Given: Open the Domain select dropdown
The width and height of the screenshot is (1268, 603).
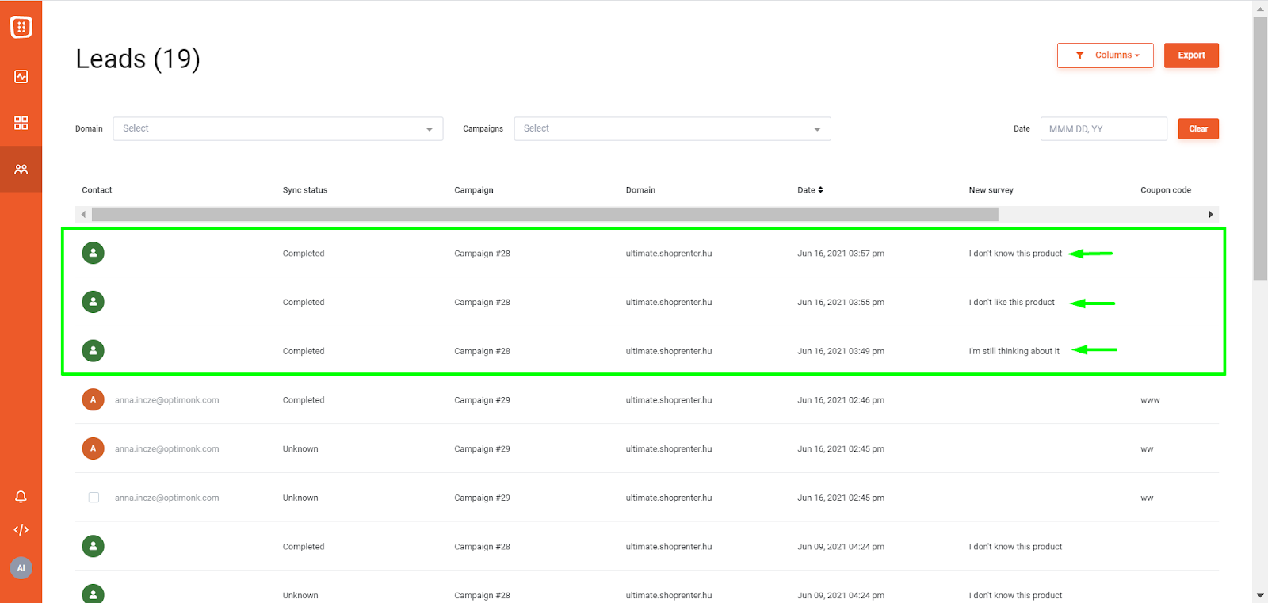Looking at the screenshot, I should tap(278, 128).
